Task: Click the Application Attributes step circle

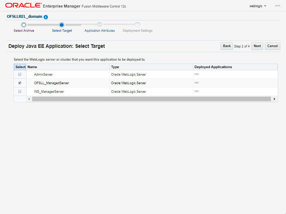Action: pos(99,25)
